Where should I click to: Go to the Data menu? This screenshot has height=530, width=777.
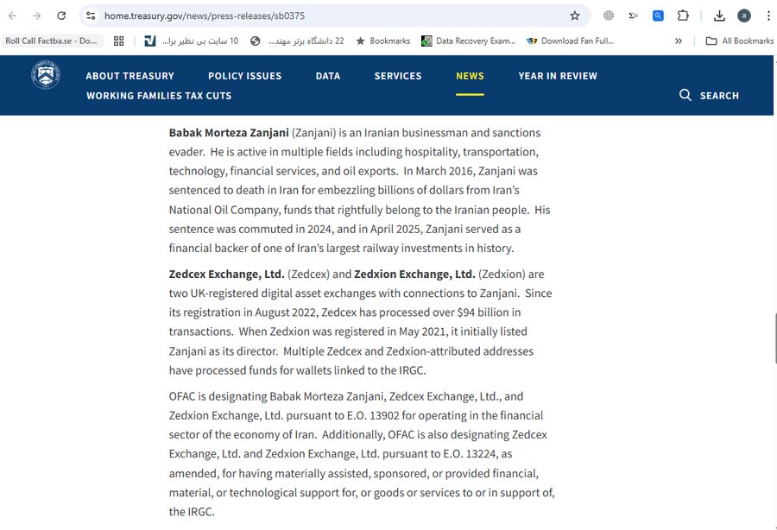tap(328, 76)
